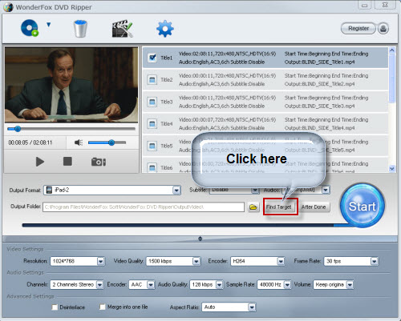This screenshot has width=401, height=321.
Task: Click the Output Folder path field
Action: pyautogui.click(x=144, y=207)
